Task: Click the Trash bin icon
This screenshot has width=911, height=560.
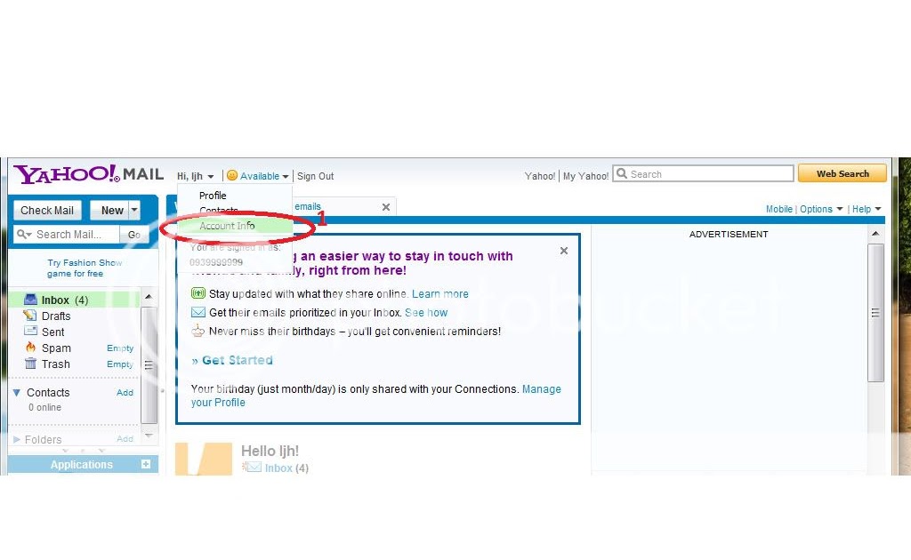Action: coord(30,364)
